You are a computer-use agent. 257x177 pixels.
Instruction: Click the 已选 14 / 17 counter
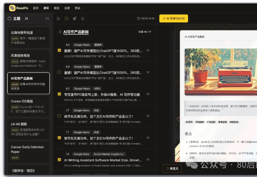pyautogui.click(x=145, y=32)
